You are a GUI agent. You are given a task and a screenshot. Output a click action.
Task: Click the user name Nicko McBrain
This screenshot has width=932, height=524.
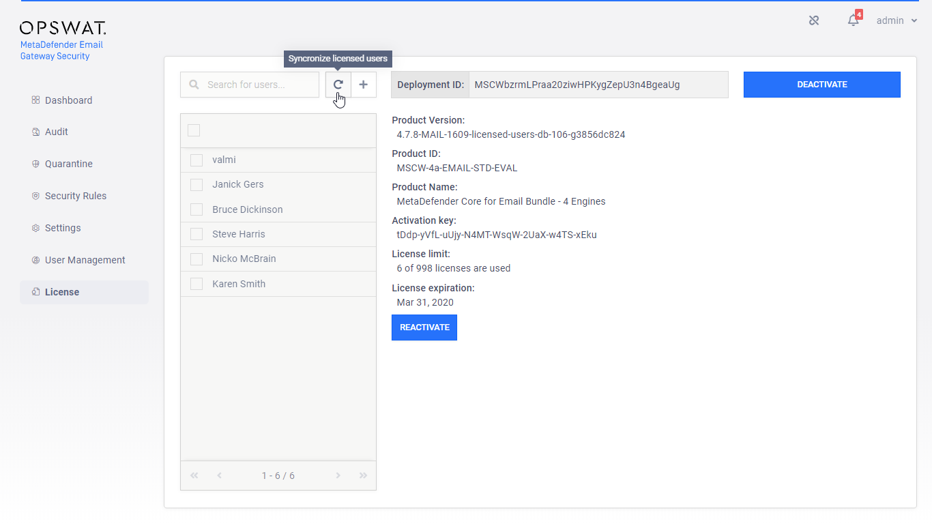(244, 259)
